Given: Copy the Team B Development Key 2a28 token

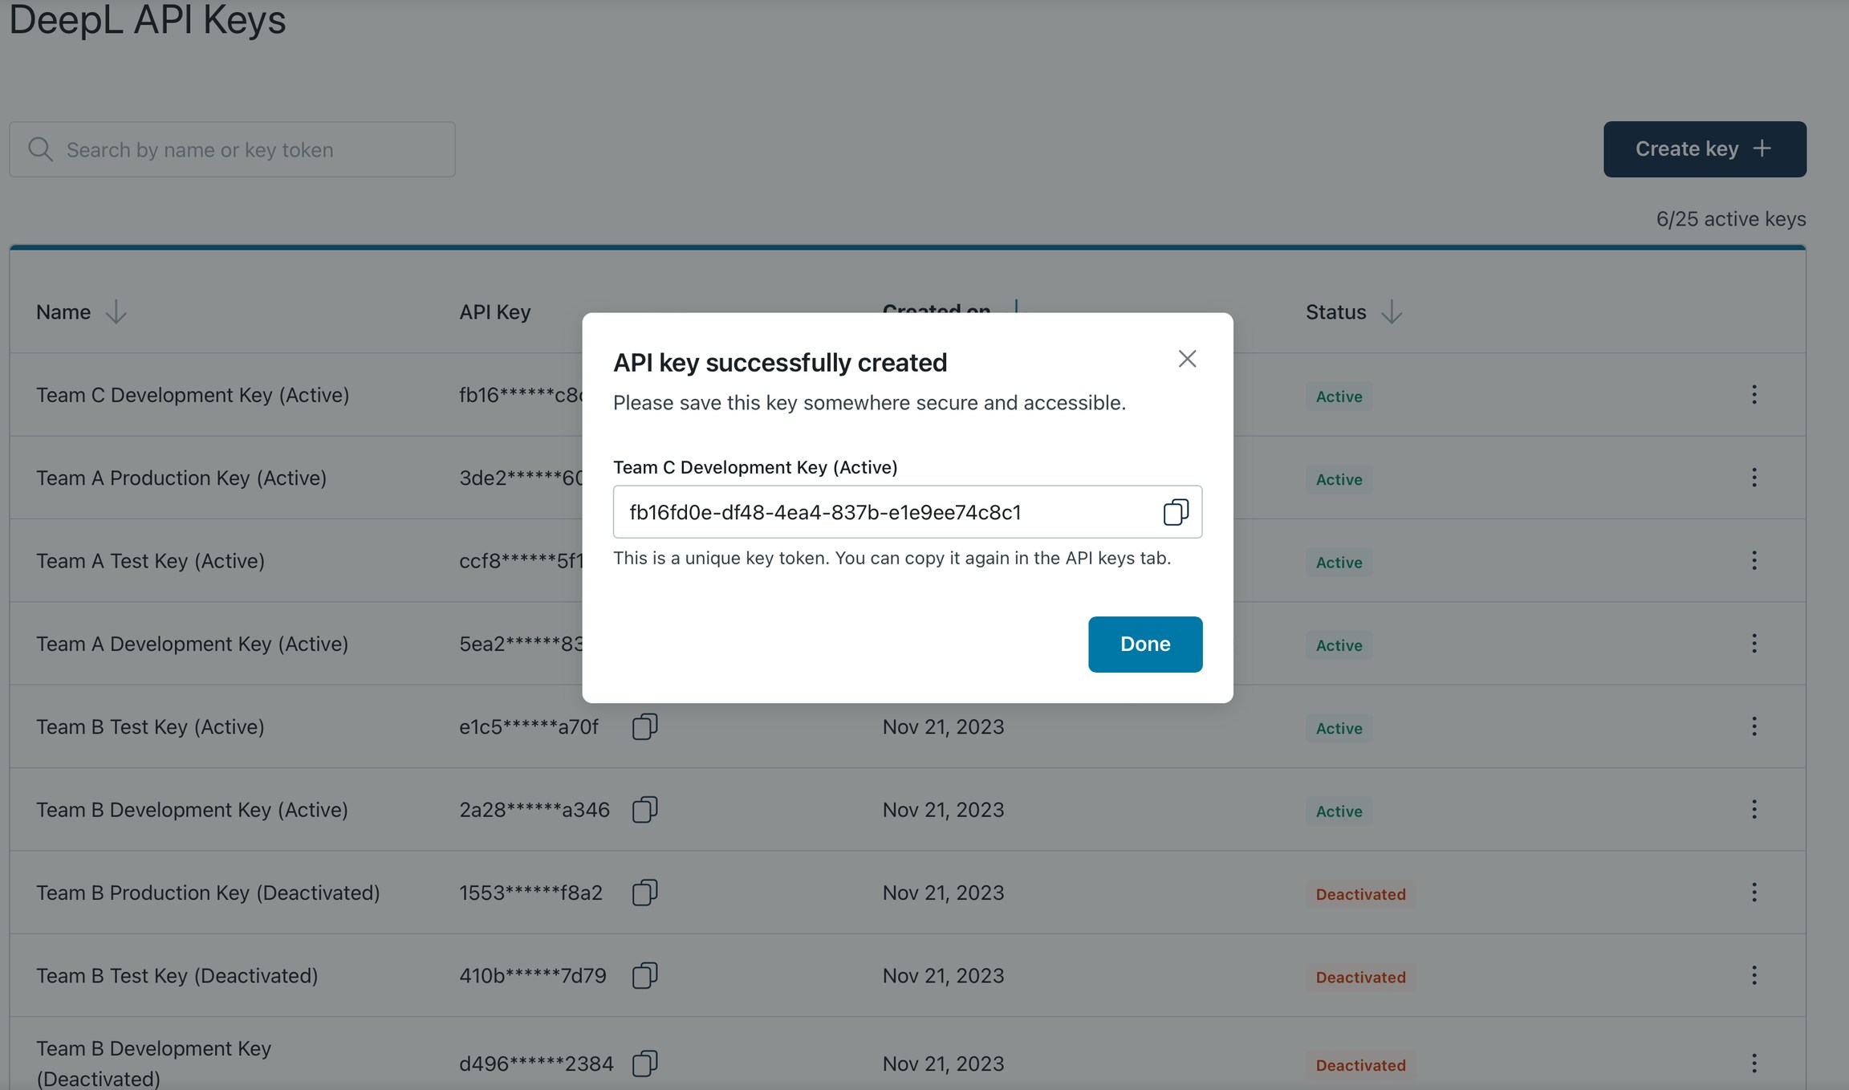Looking at the screenshot, I should coord(644,809).
